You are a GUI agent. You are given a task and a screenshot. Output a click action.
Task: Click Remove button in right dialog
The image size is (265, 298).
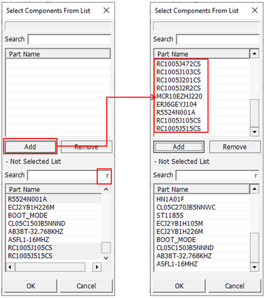pos(235,147)
